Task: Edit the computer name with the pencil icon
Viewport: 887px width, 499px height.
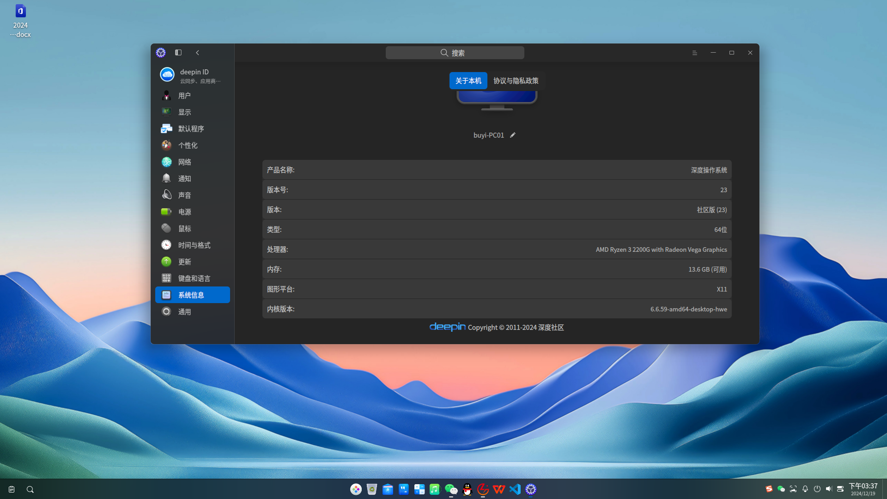Action: pos(512,135)
